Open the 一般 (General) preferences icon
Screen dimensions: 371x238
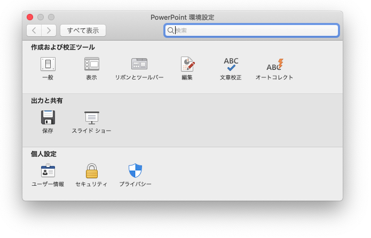tap(48, 64)
